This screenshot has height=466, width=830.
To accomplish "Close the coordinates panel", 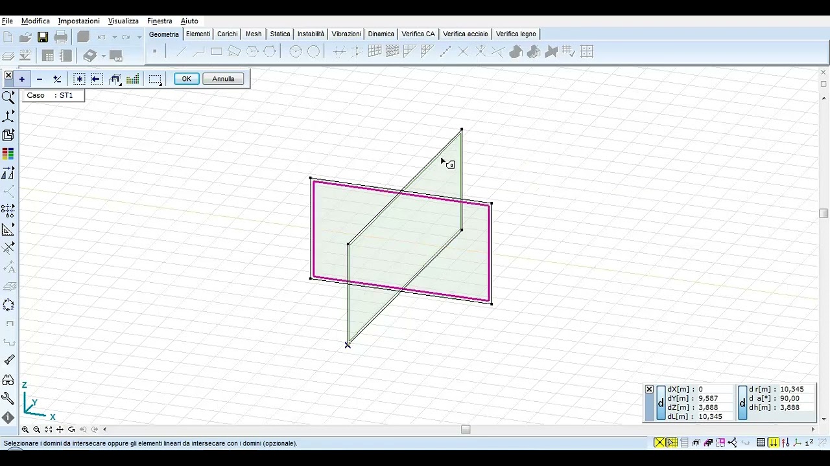I will (649, 389).
